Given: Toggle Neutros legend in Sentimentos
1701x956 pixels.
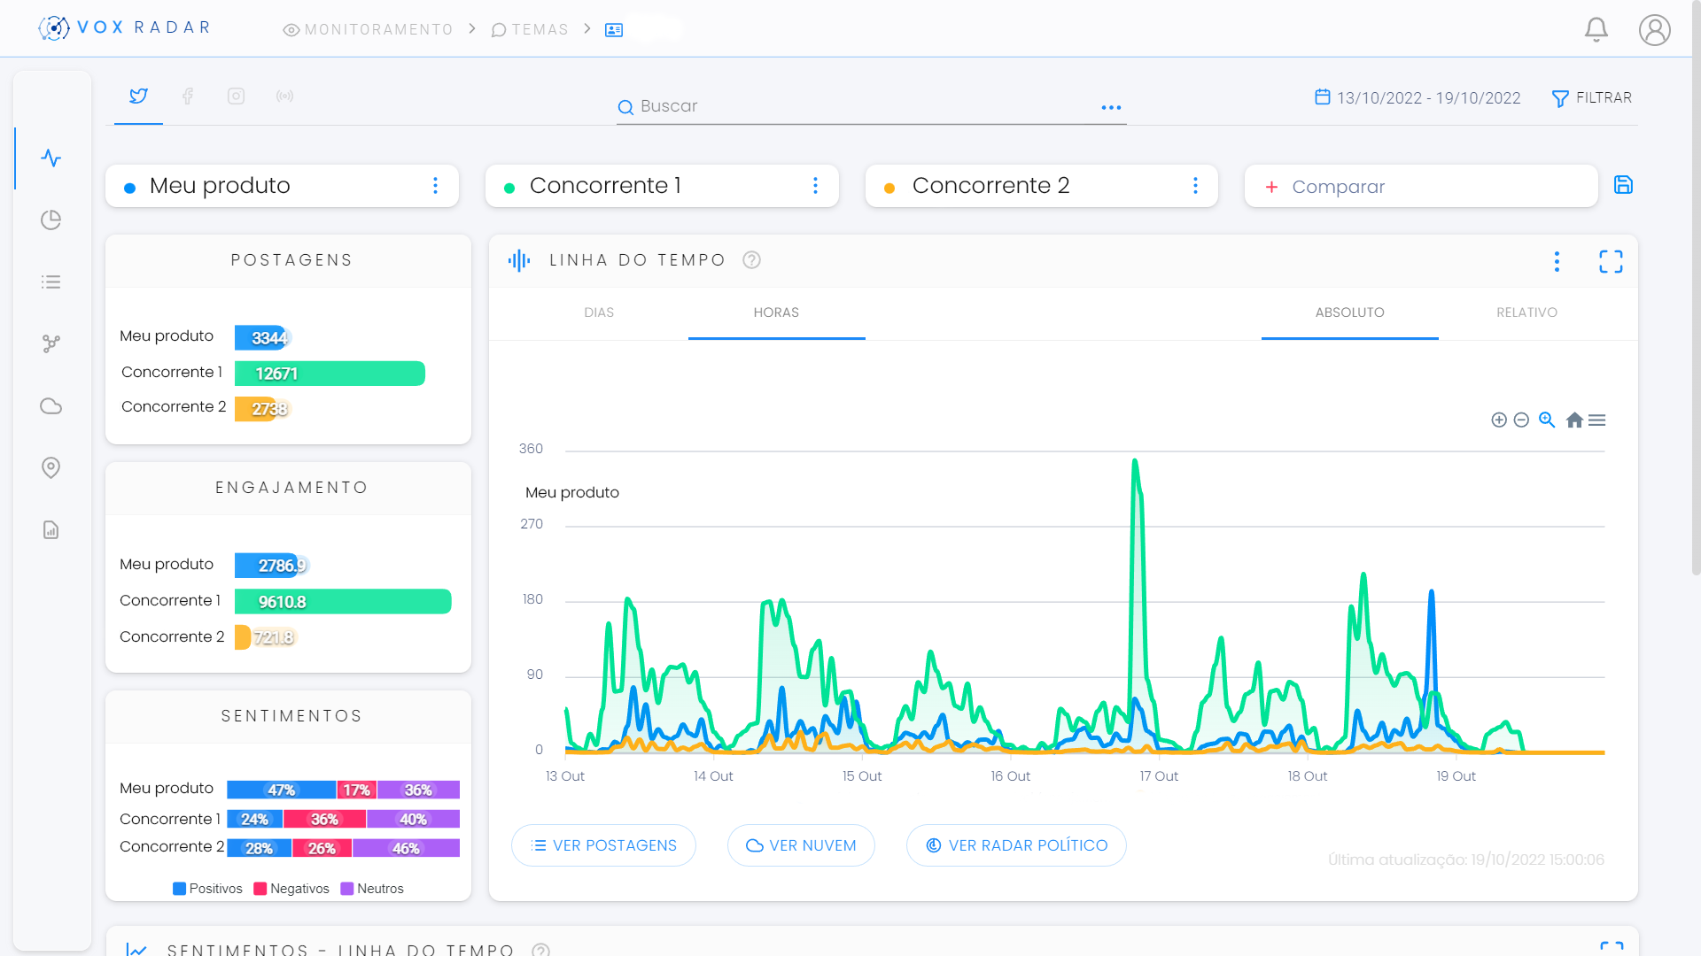Looking at the screenshot, I should (x=372, y=889).
